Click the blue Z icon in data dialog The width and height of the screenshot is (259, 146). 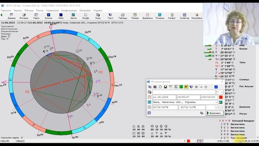click(216, 87)
